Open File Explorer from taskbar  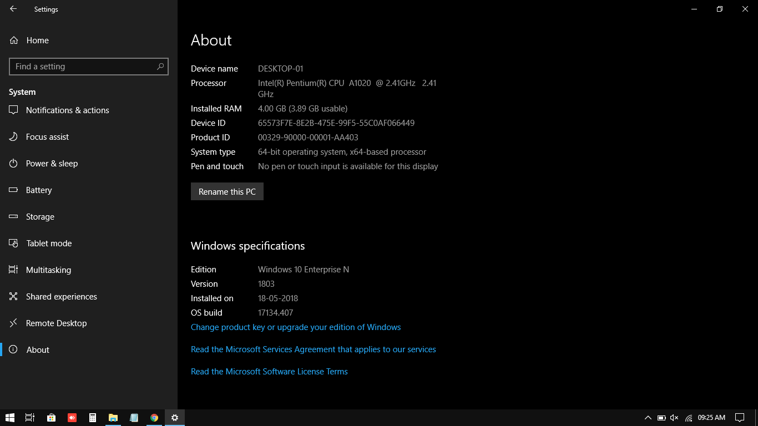click(x=113, y=418)
